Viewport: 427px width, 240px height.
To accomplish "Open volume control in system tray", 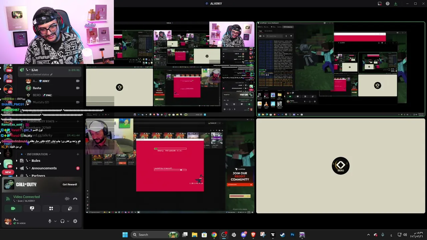I will (x=405, y=235).
